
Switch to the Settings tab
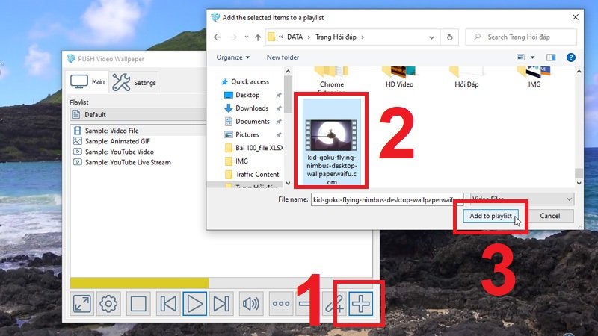click(x=135, y=83)
